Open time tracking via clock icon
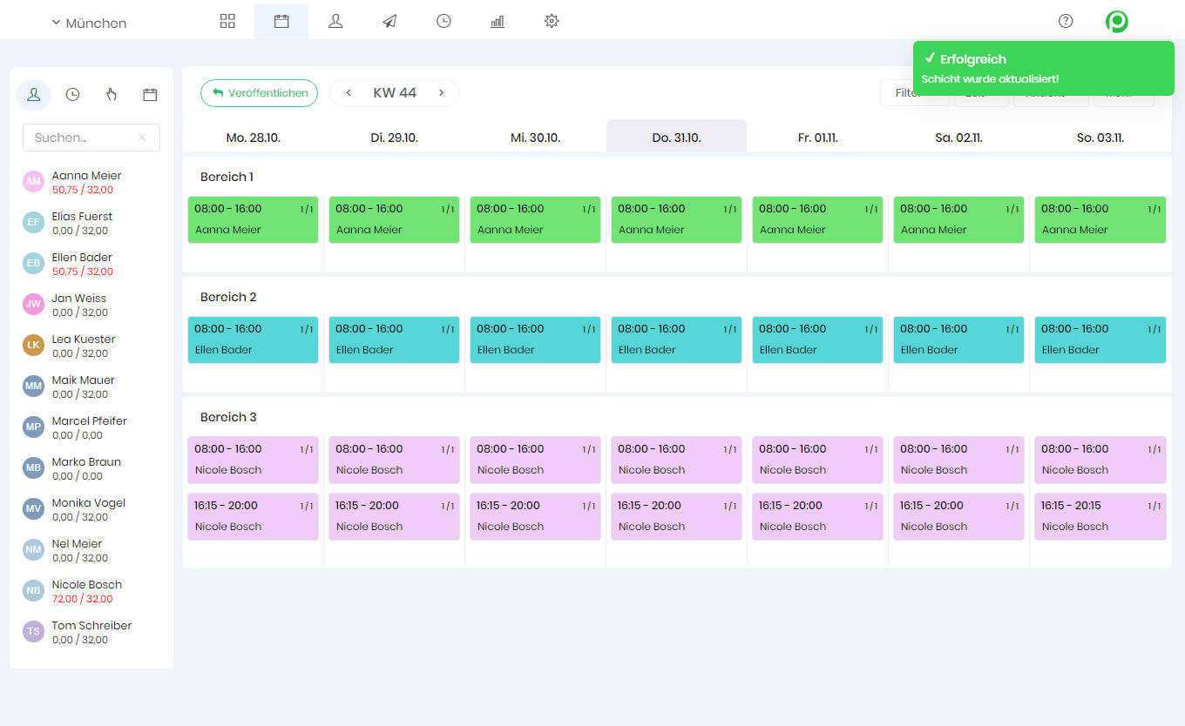 point(444,20)
